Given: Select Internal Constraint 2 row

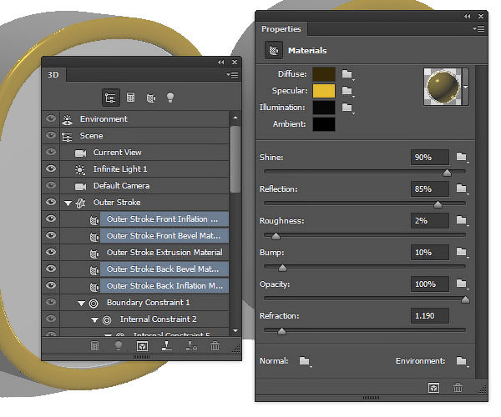Looking at the screenshot, I should pyautogui.click(x=144, y=319).
